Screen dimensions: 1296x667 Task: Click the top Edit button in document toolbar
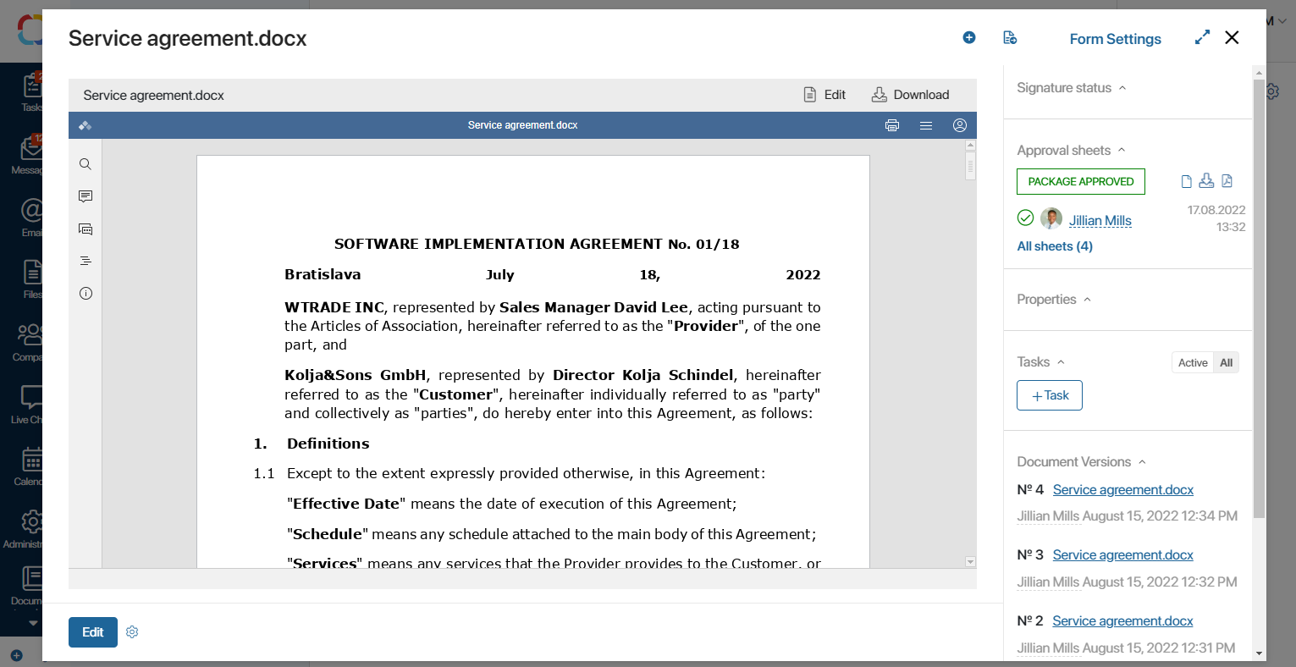pyautogui.click(x=824, y=95)
